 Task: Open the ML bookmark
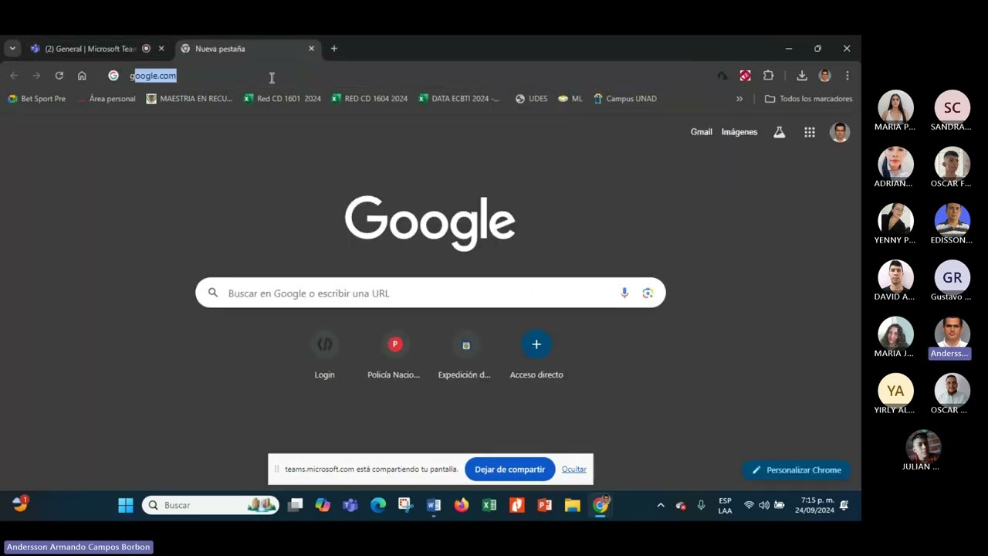point(570,99)
